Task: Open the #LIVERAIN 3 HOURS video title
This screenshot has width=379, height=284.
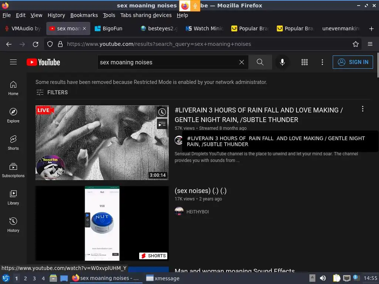Action: point(259,115)
